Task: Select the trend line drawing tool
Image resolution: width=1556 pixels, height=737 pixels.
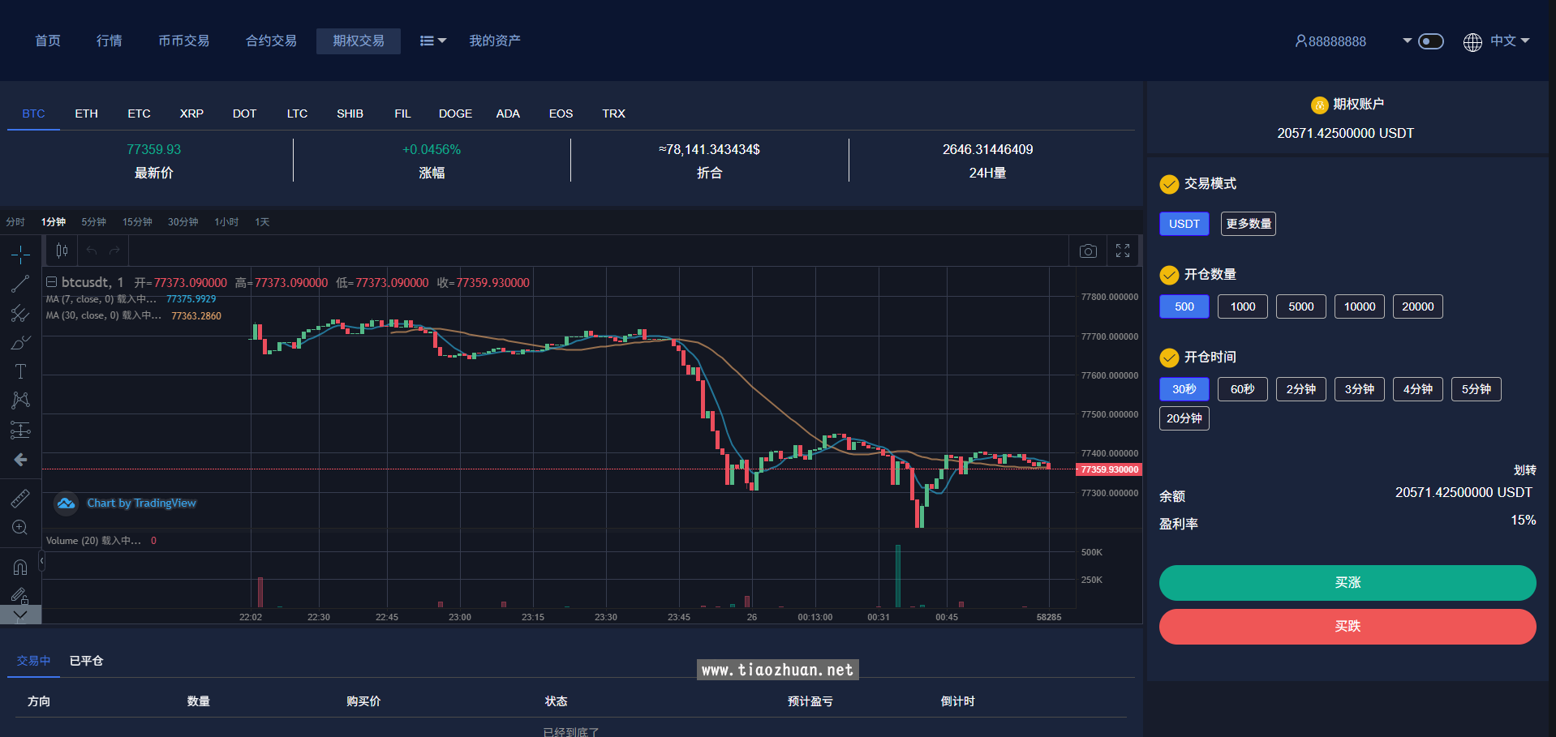Action: coord(20,284)
